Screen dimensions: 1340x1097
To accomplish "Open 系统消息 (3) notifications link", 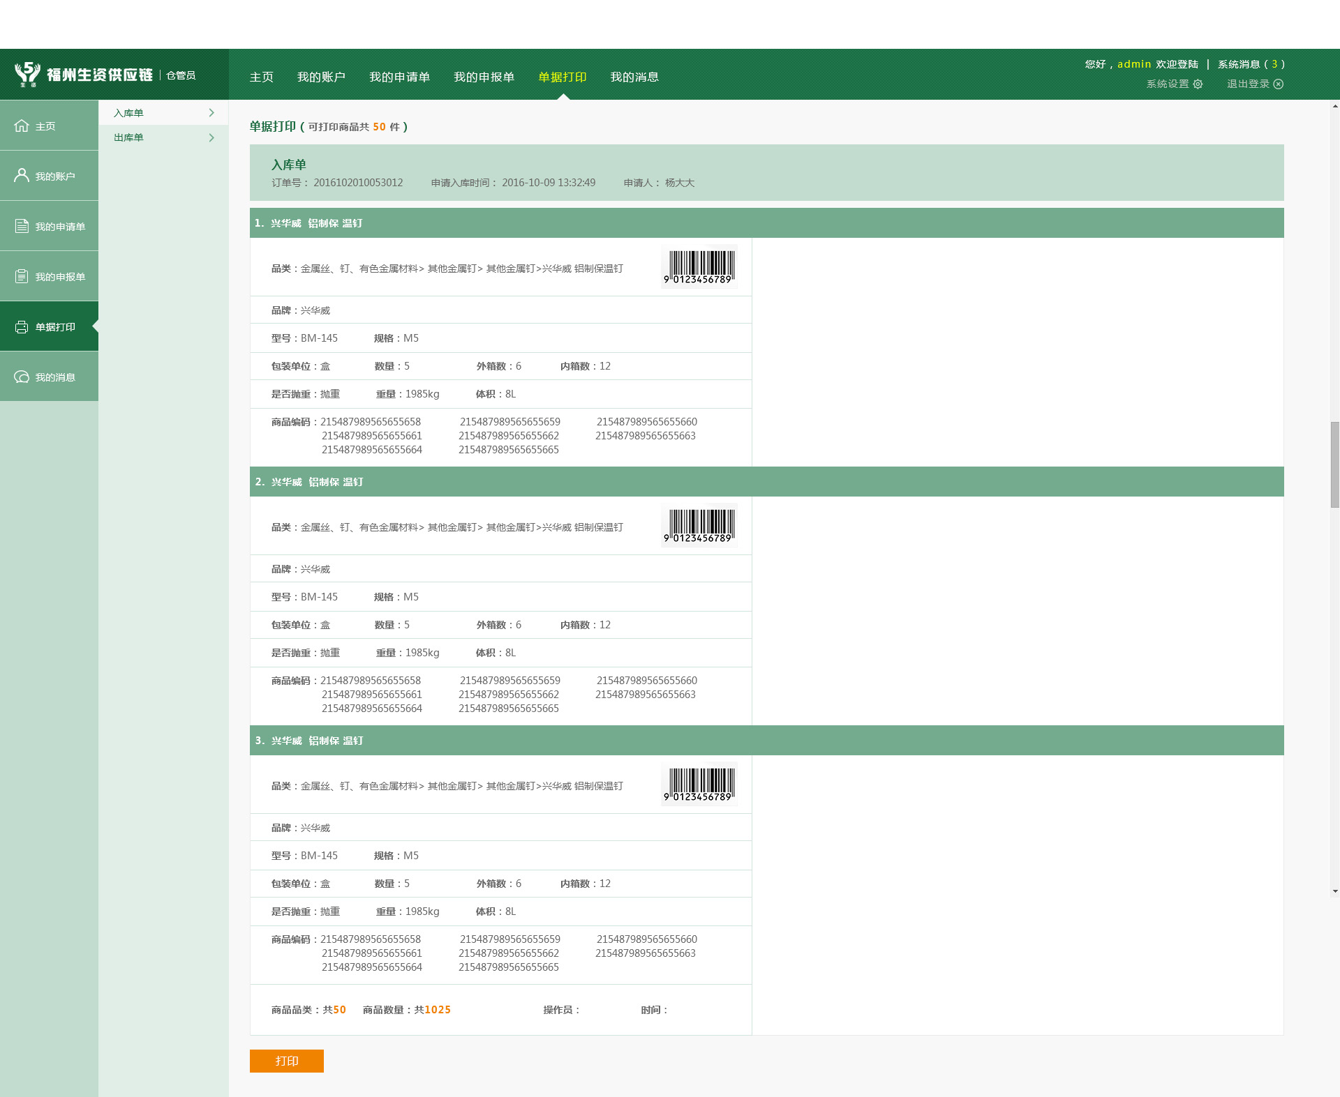I will (x=1251, y=64).
